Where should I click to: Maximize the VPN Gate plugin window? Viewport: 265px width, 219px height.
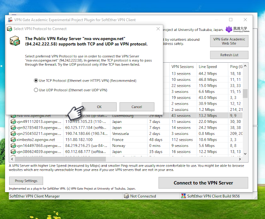(231, 20)
